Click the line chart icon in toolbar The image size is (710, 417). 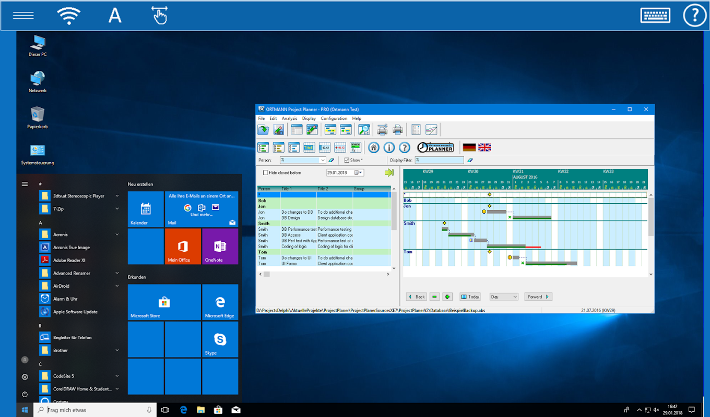[431, 130]
